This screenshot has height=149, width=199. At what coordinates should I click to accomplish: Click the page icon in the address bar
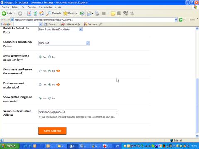pyautogui.click(x=12, y=20)
